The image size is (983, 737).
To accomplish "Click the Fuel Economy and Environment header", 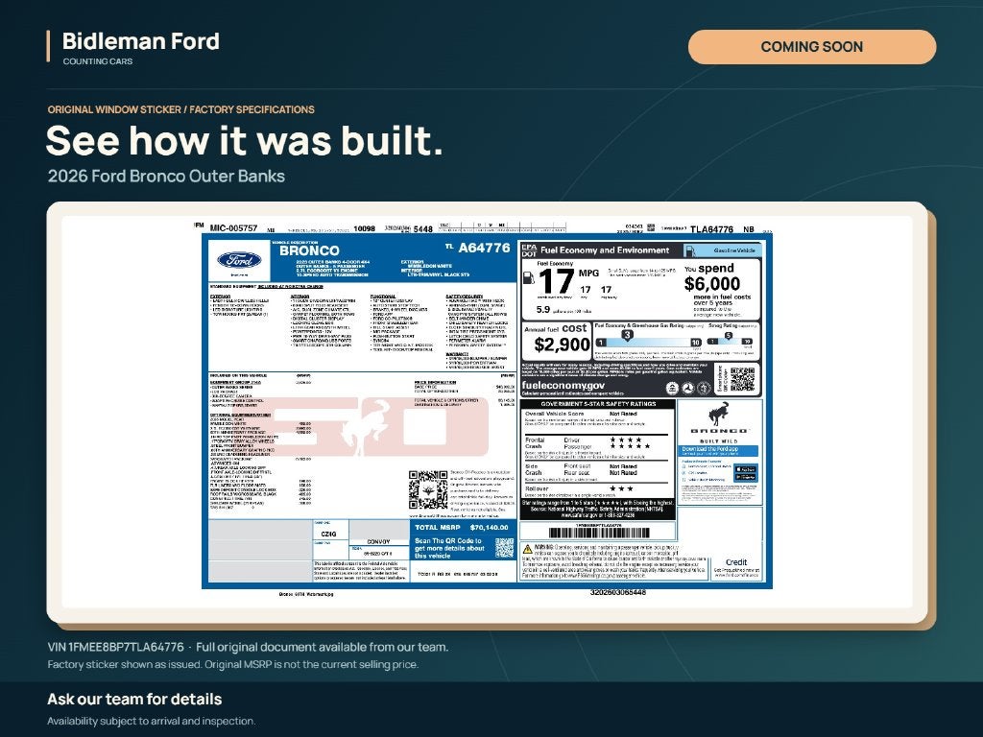I will [x=605, y=250].
